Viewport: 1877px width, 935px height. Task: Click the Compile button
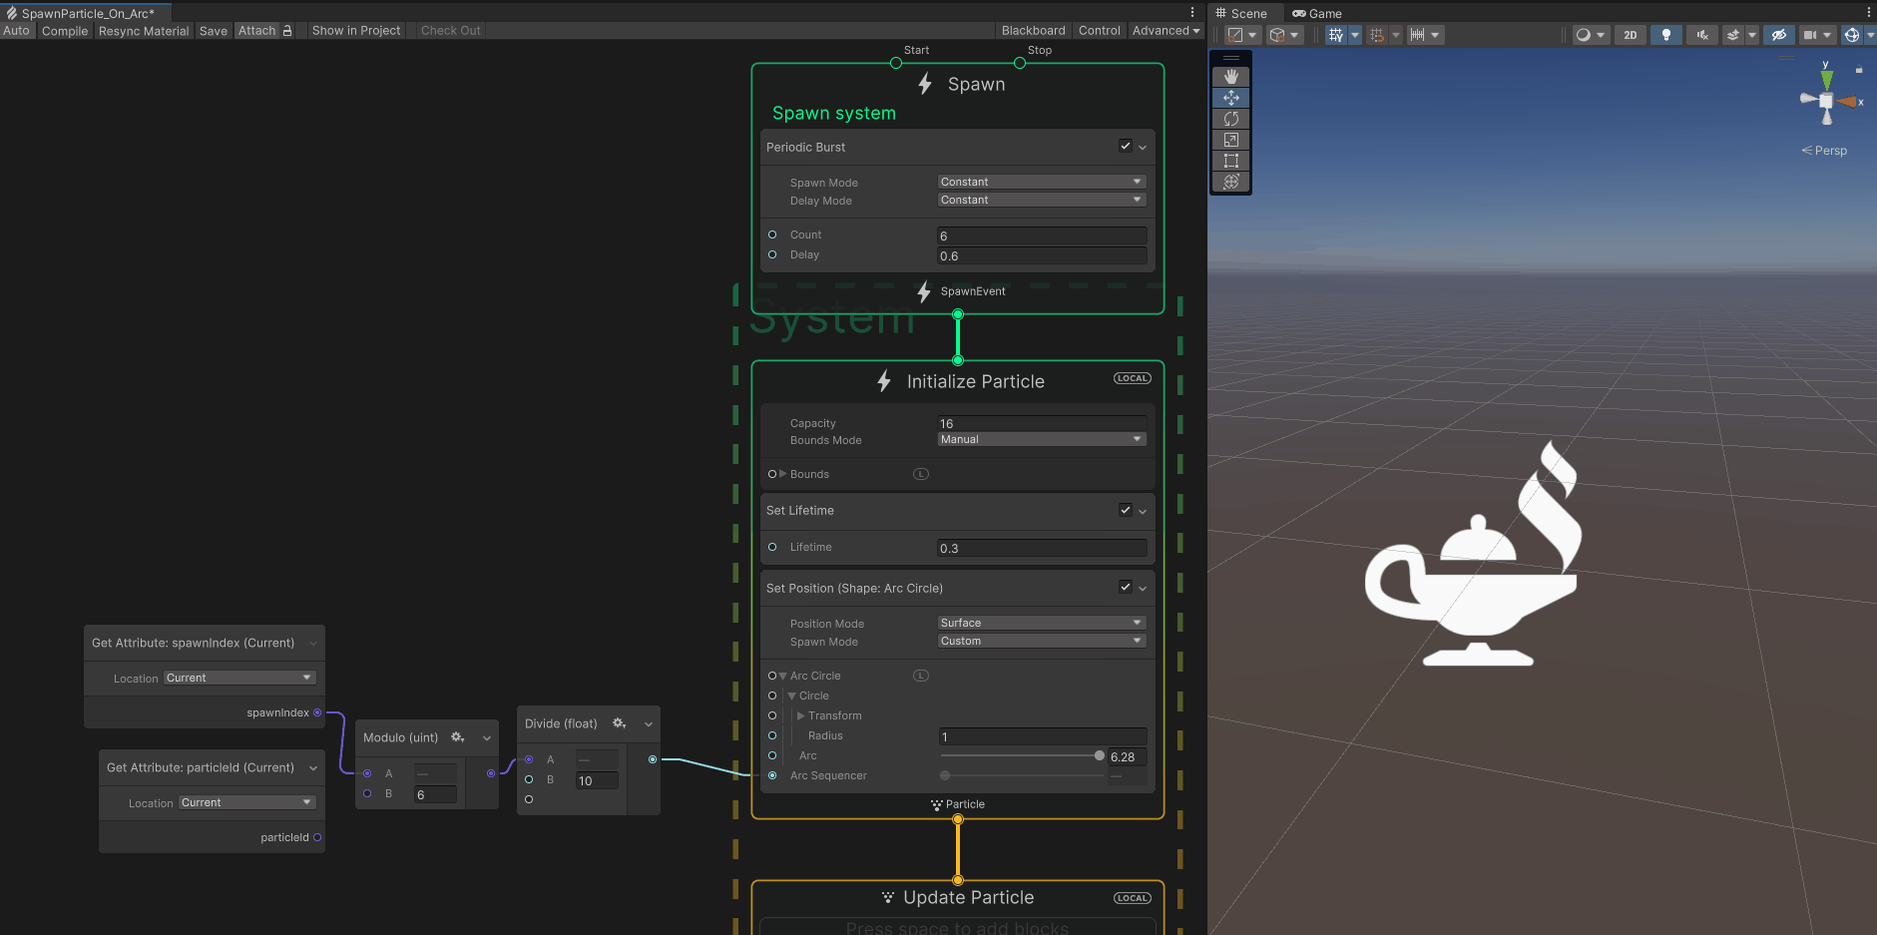[x=64, y=31]
